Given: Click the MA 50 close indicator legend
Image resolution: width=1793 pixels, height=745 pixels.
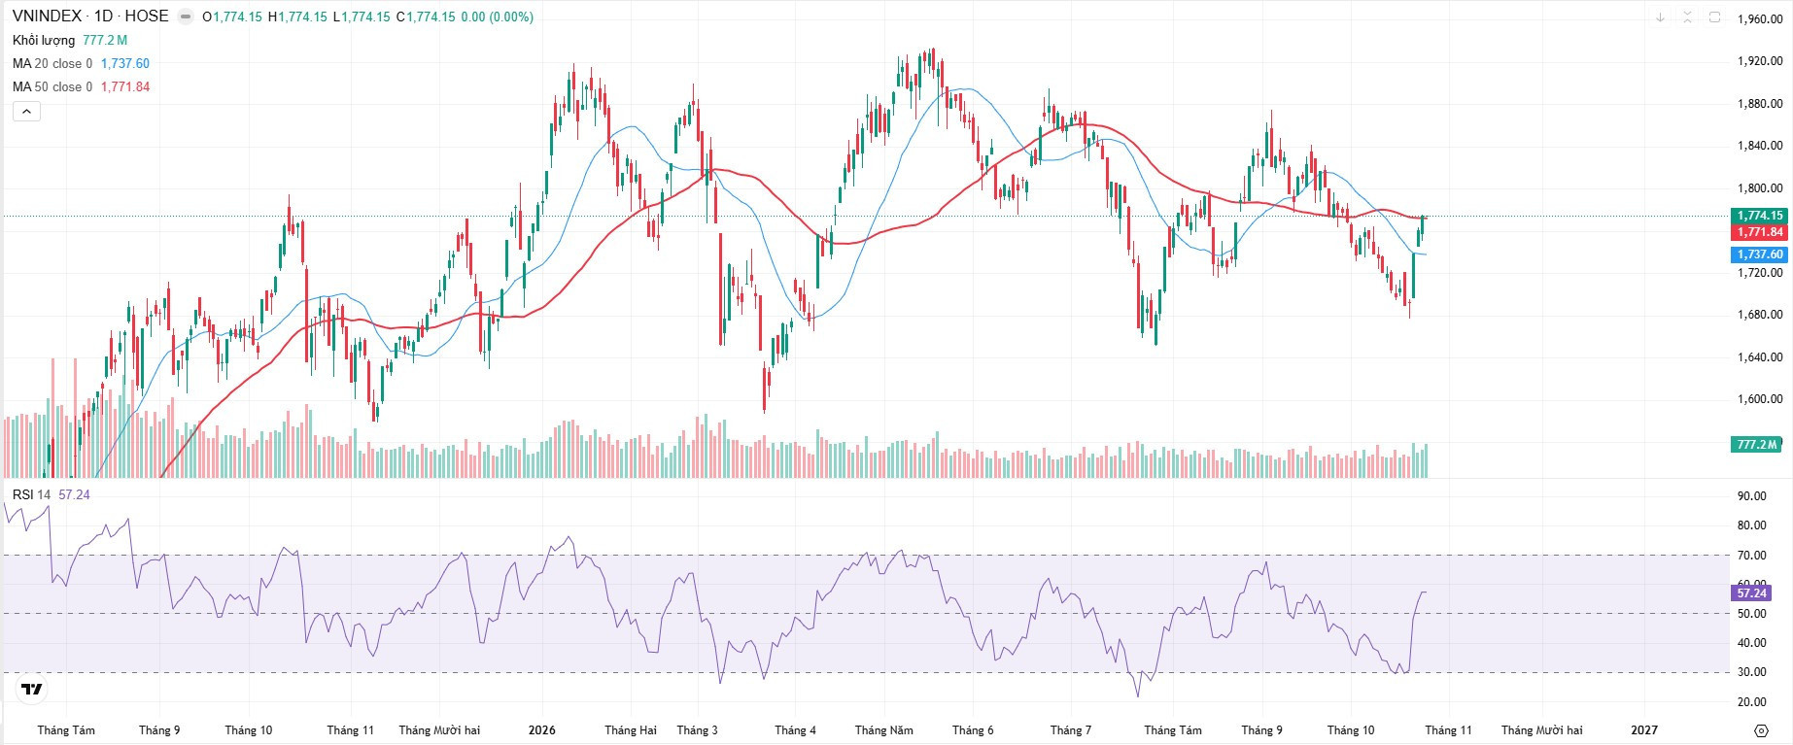Looking at the screenshot, I should coord(52,86).
